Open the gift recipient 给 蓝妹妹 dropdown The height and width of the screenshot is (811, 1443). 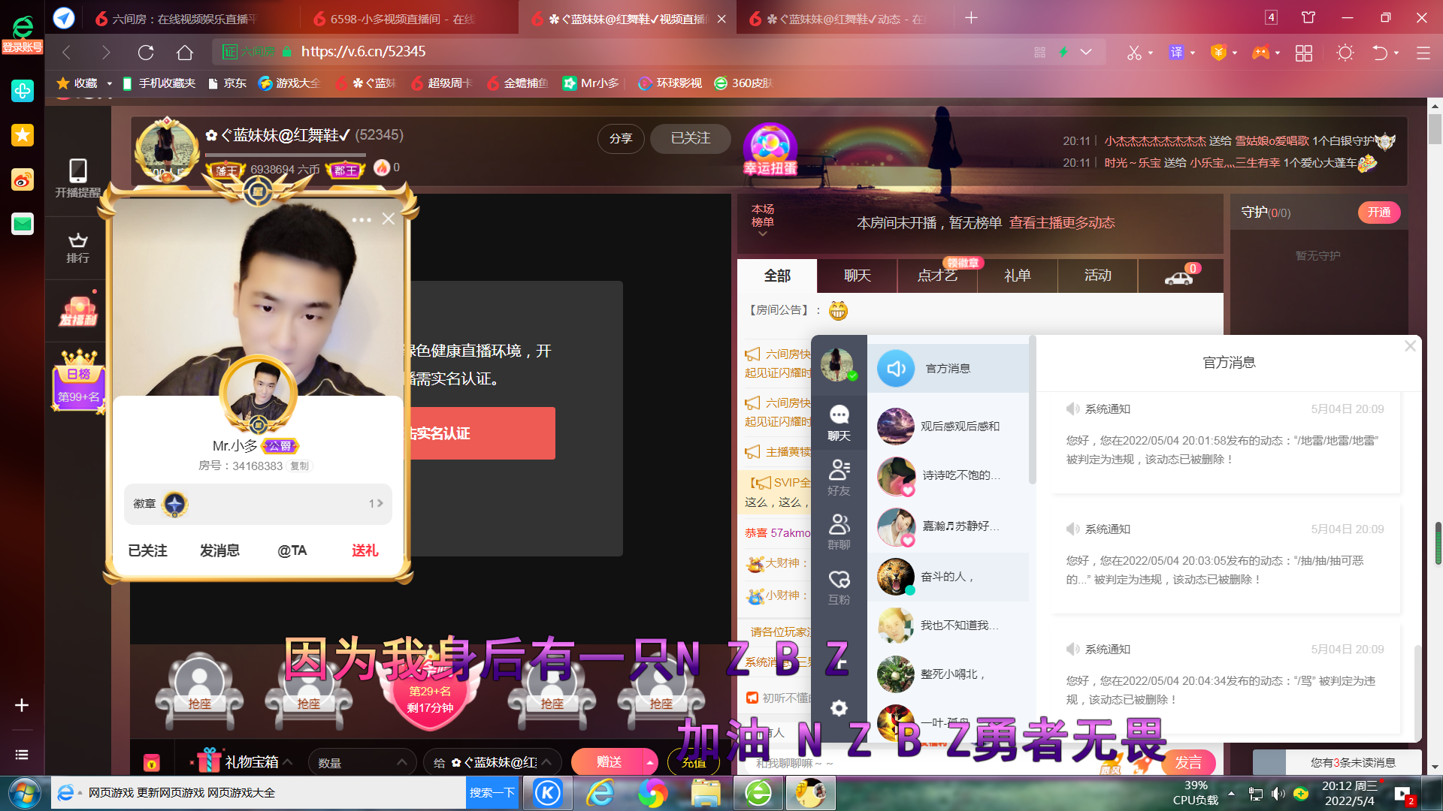pyautogui.click(x=492, y=762)
